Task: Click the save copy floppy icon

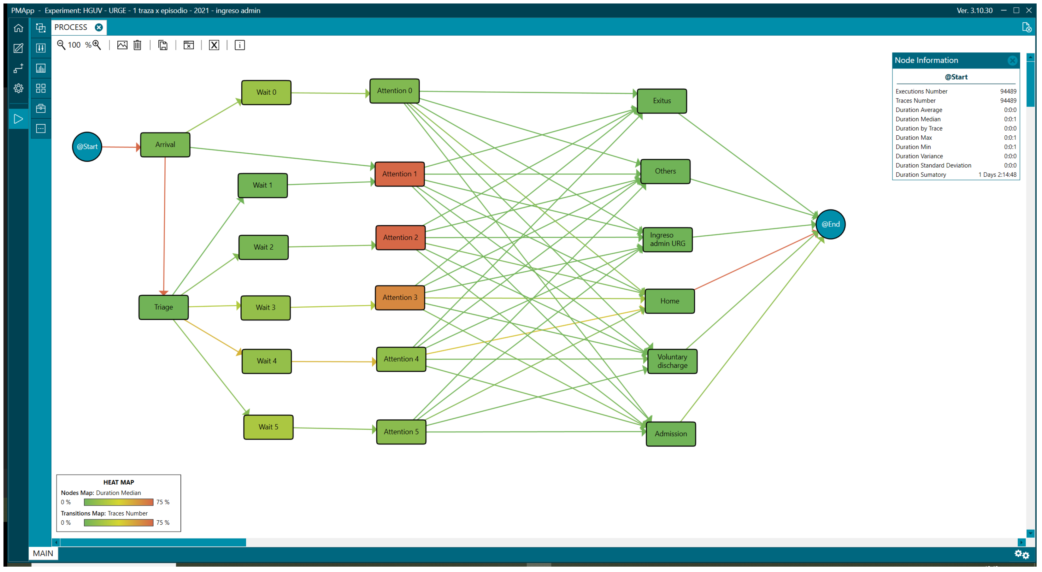Action: [x=163, y=45]
